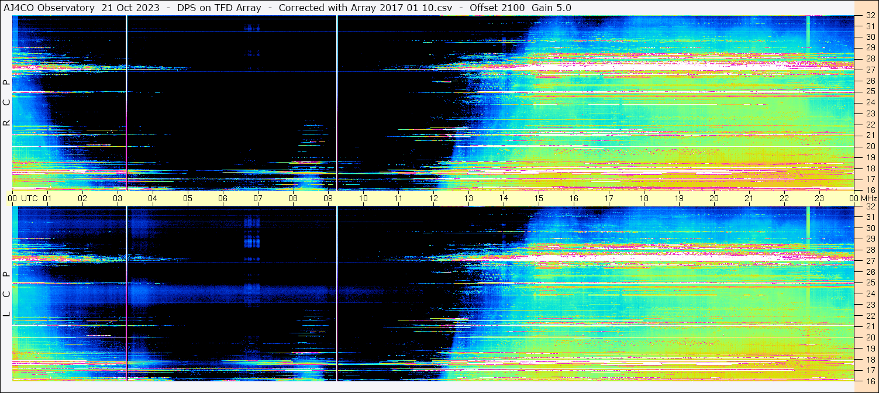The height and width of the screenshot is (393, 879).
Task: Click white vertical marker after 09 in LCP panel
Action: (337, 294)
